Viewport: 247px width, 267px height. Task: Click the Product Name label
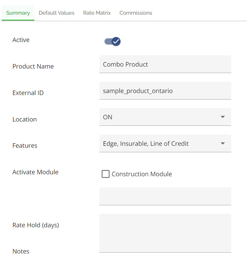click(x=33, y=66)
